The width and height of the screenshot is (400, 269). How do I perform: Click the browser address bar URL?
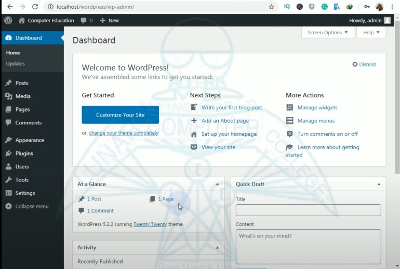96,7
